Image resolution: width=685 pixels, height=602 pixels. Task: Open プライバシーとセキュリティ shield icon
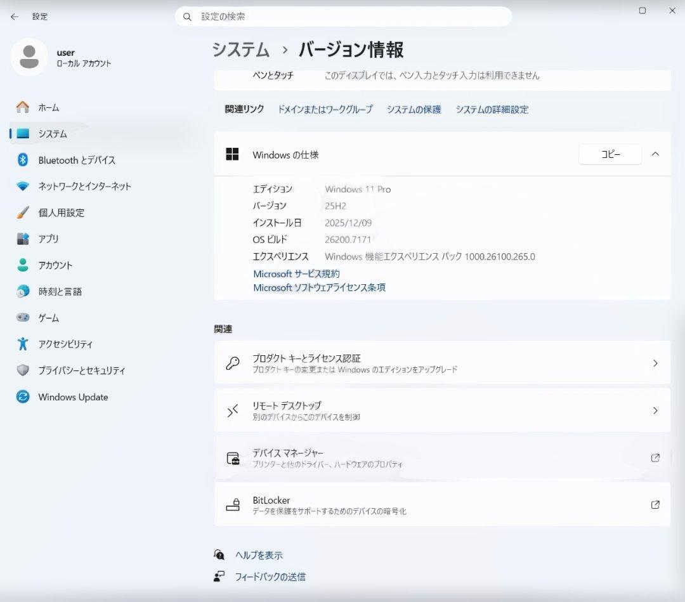[23, 370]
